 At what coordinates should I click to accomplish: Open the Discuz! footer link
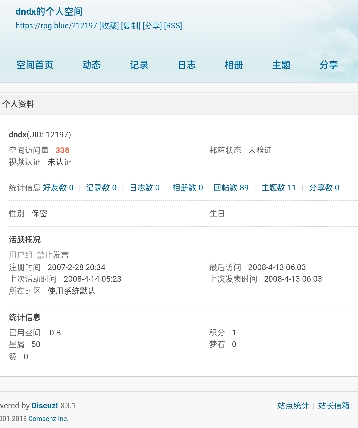click(45, 406)
